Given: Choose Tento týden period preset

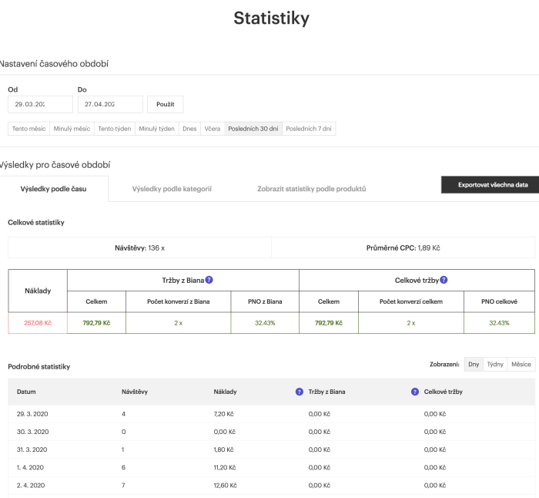Looking at the screenshot, I should coord(115,129).
